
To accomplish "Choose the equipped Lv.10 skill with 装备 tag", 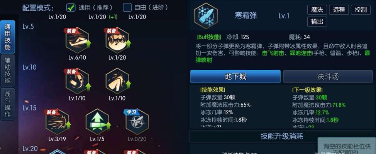I will pos(77,81).
